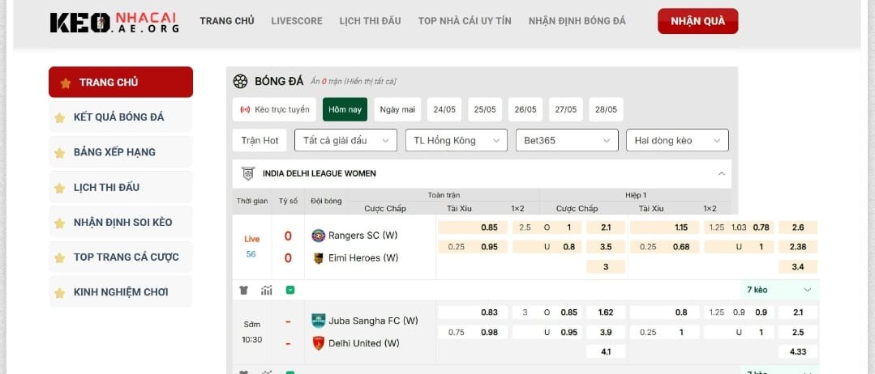Click the soccer ball icon beside BÓNG ĐÁ
The image size is (875, 374).
pos(240,81)
